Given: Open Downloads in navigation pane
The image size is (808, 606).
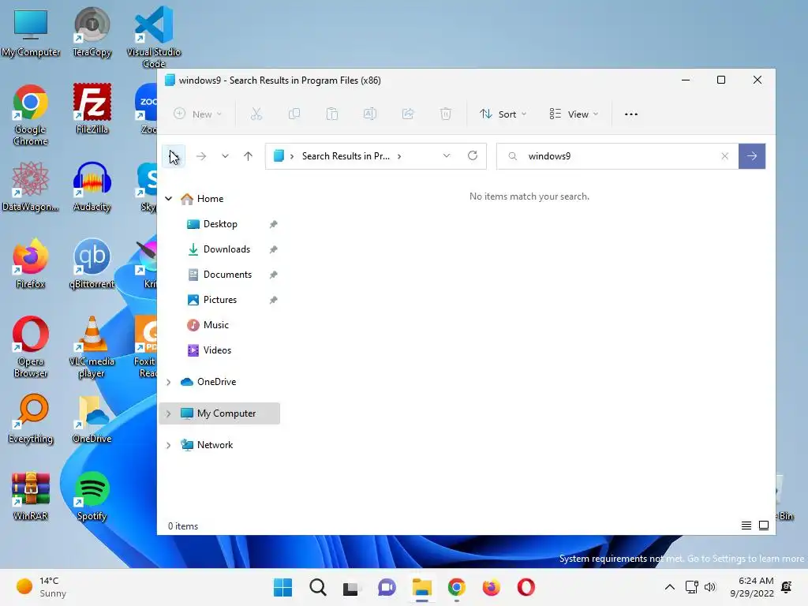Looking at the screenshot, I should pos(226,249).
